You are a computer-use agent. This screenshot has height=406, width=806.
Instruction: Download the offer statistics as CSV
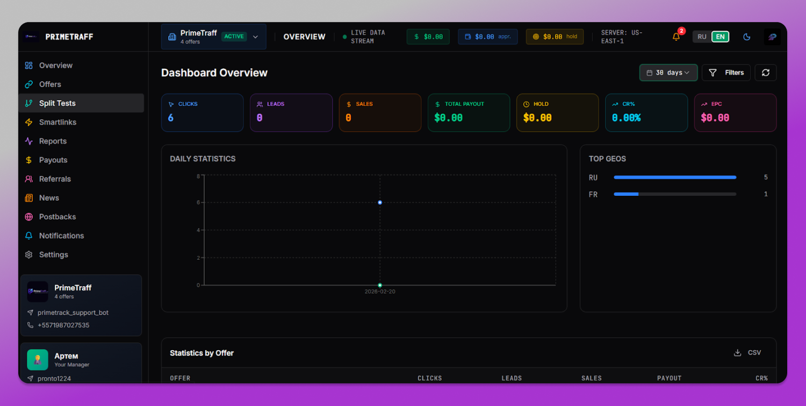(x=747, y=353)
